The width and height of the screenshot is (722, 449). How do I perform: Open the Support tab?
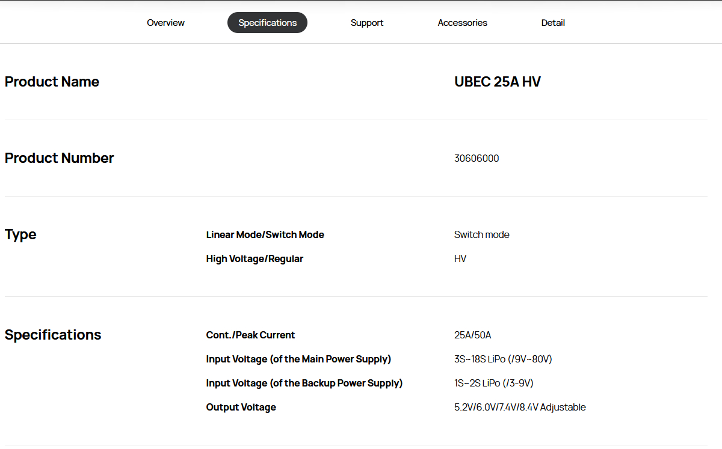(x=366, y=23)
